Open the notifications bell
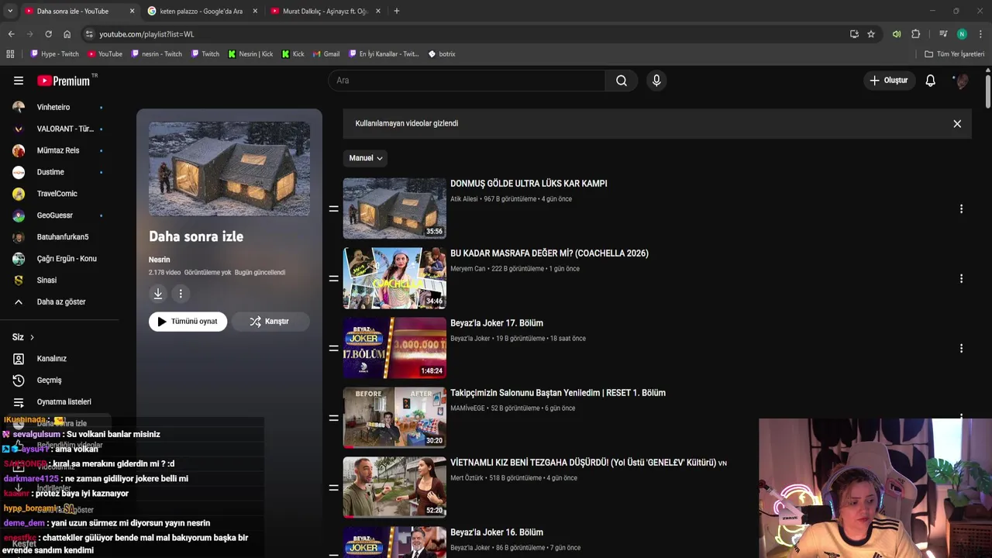The height and width of the screenshot is (558, 992). [931, 81]
